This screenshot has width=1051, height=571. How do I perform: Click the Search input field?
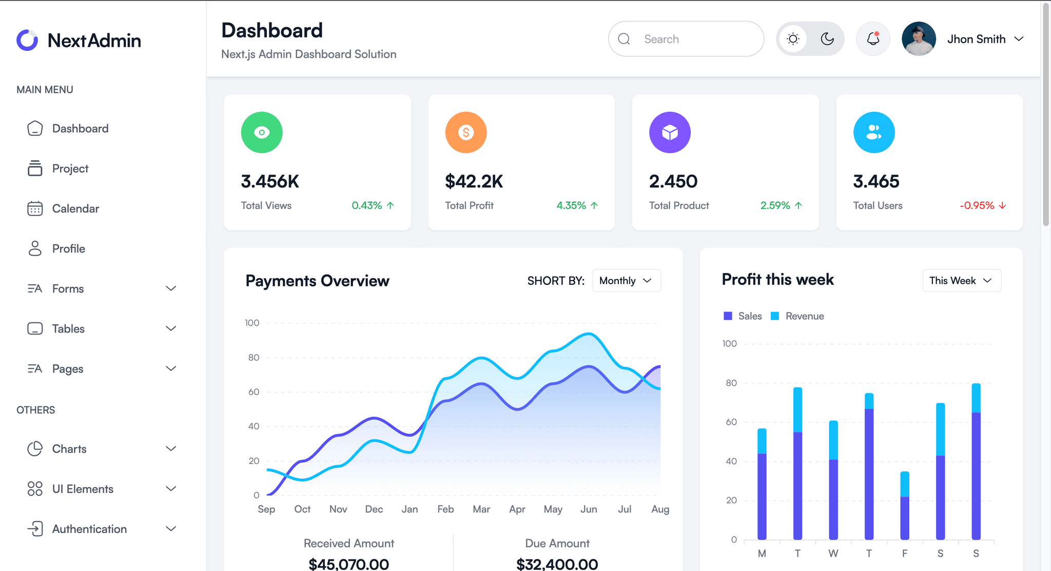click(x=686, y=39)
